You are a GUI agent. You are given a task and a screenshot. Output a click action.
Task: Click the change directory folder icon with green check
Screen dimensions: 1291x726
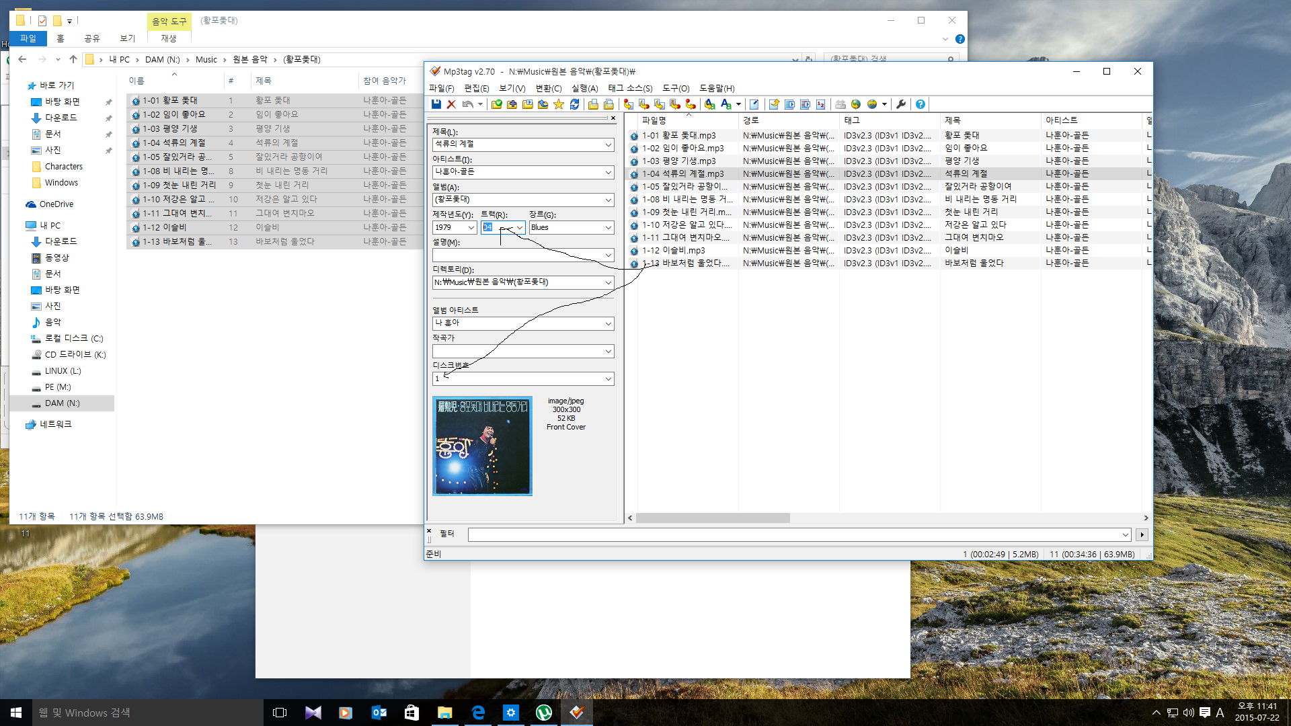click(497, 104)
